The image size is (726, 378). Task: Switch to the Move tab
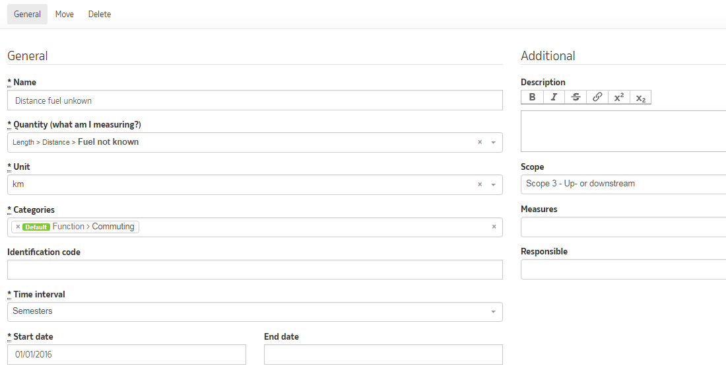click(65, 15)
